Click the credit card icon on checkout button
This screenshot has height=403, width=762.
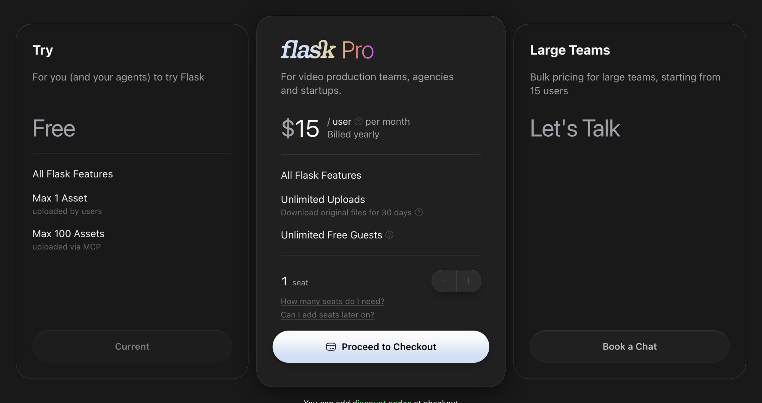pyautogui.click(x=331, y=347)
